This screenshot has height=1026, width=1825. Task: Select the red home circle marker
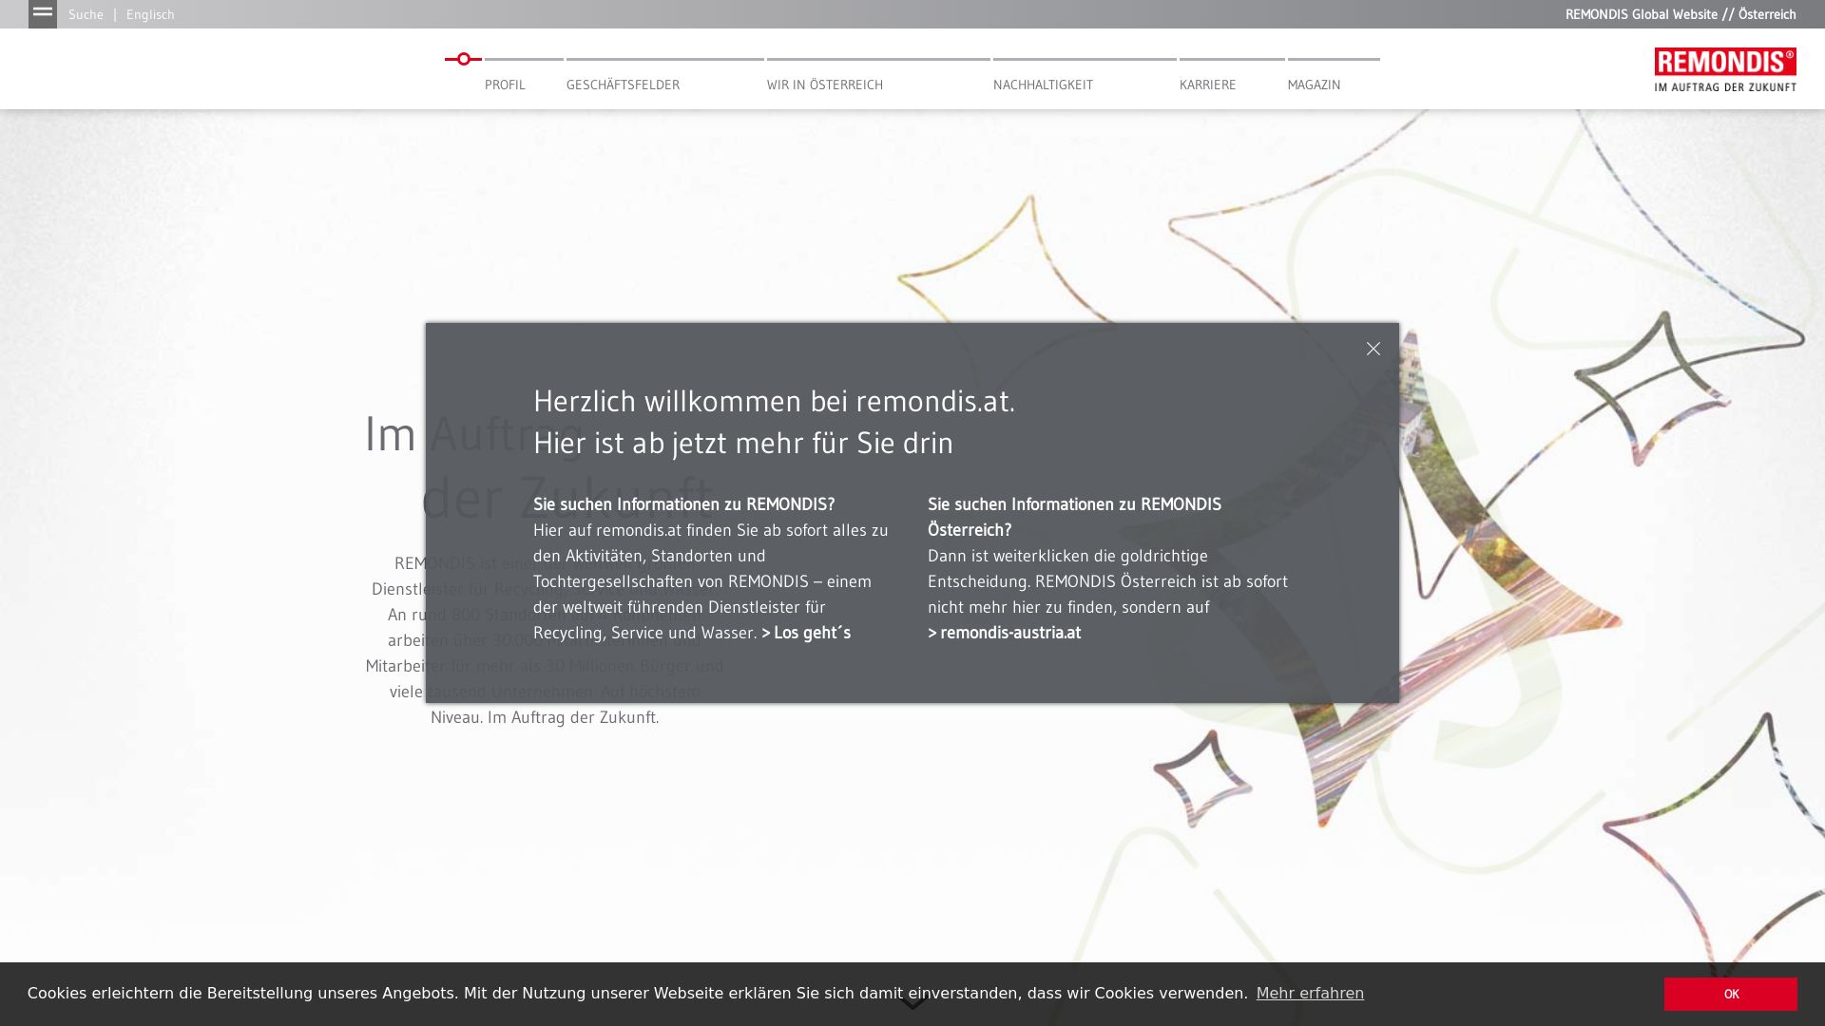[463, 59]
